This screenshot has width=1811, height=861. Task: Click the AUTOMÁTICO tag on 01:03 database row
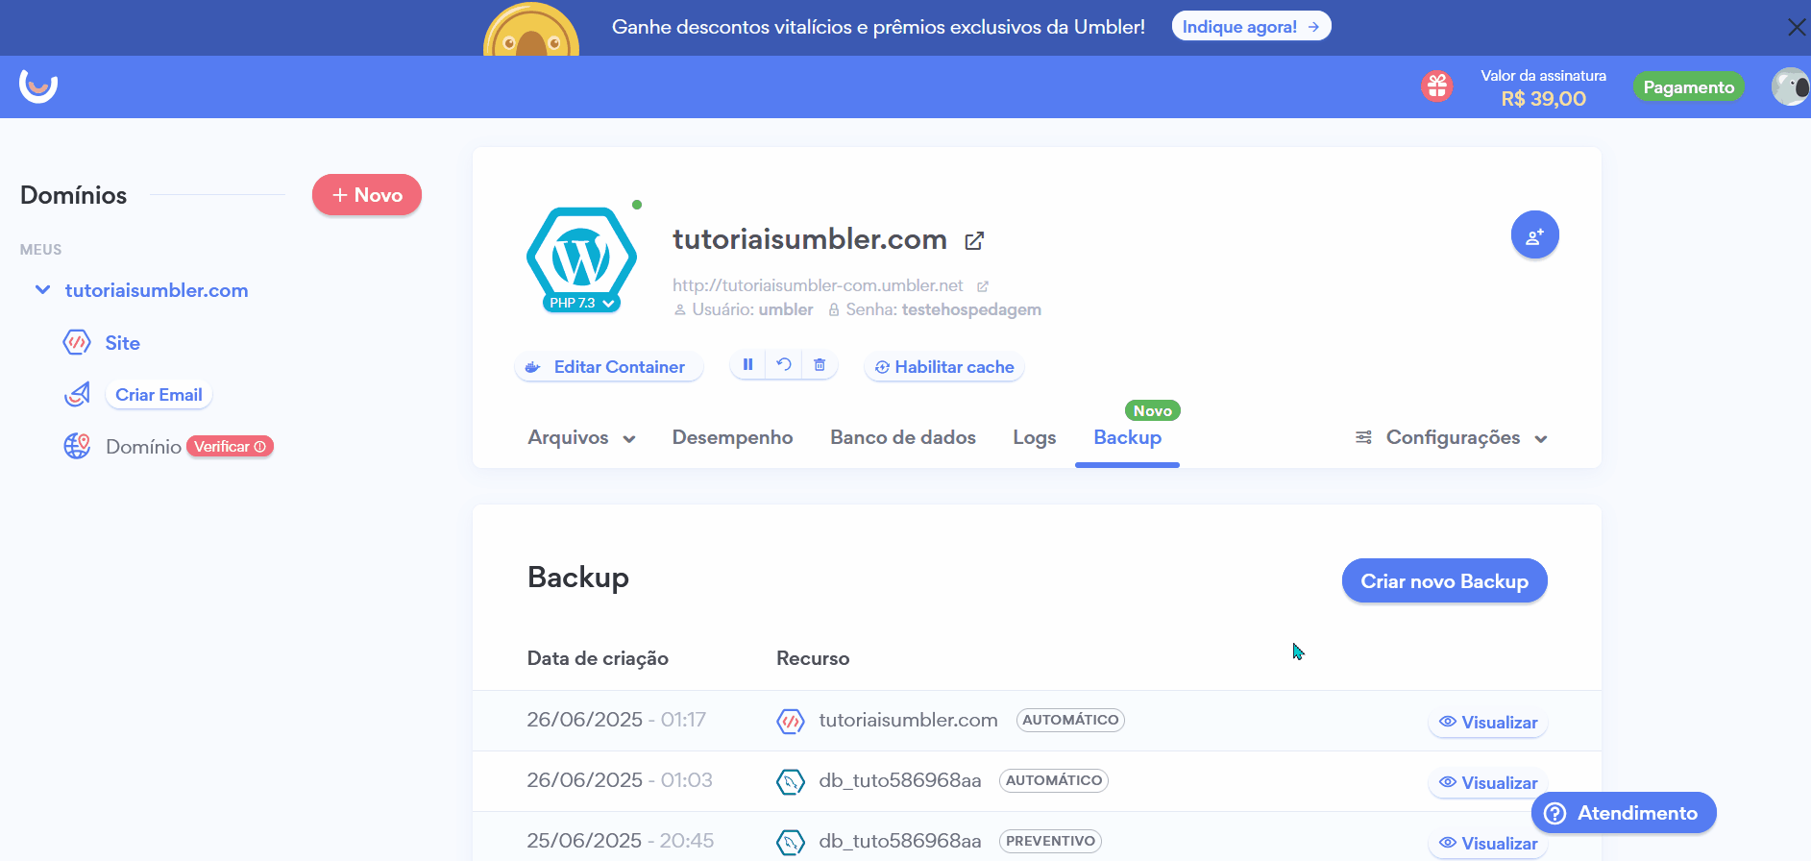[1054, 780]
